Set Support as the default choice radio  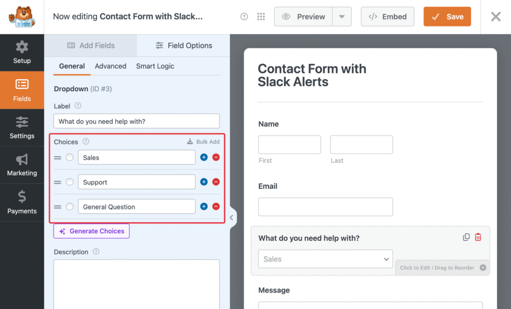pos(70,182)
